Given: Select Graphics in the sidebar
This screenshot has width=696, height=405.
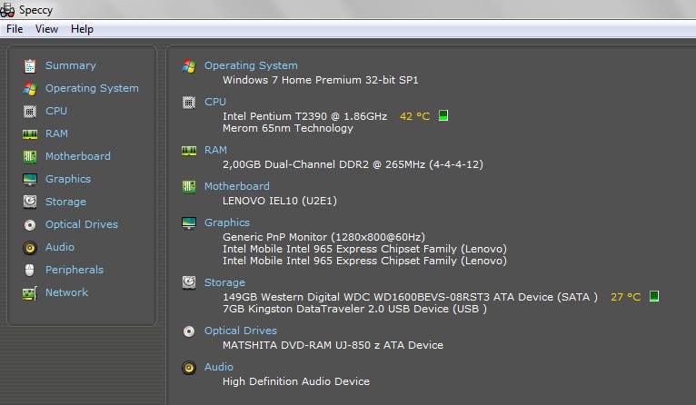Looking at the screenshot, I should (x=68, y=179).
